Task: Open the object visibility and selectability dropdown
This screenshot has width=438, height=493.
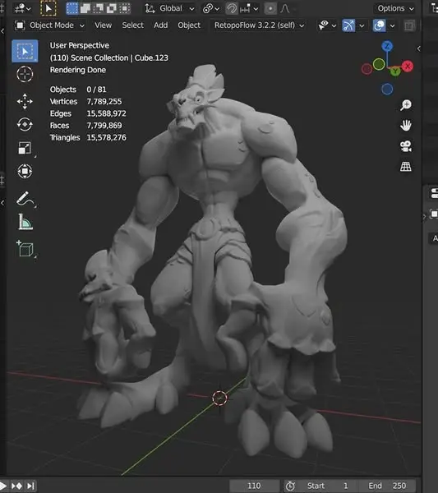Action: tap(327, 25)
